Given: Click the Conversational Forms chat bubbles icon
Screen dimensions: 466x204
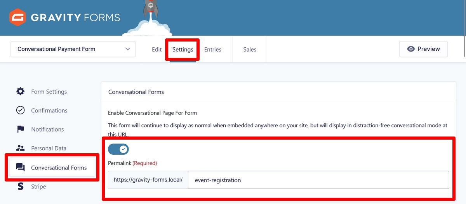Looking at the screenshot, I should pyautogui.click(x=20, y=167).
